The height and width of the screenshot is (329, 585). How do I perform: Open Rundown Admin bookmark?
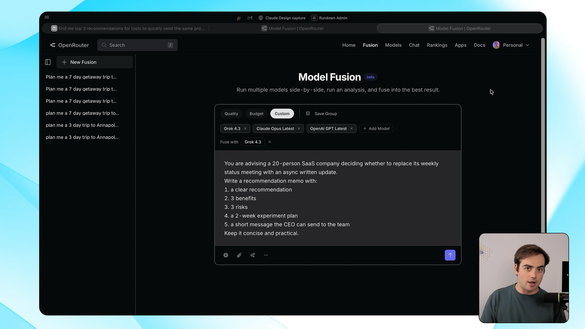(x=329, y=18)
